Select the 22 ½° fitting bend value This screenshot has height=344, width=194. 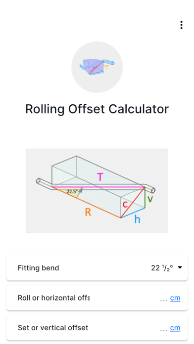162,268
